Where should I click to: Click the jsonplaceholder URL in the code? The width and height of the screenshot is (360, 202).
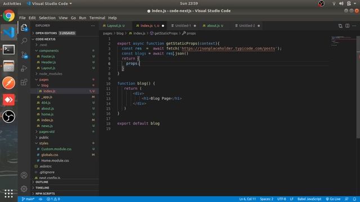click(228, 49)
